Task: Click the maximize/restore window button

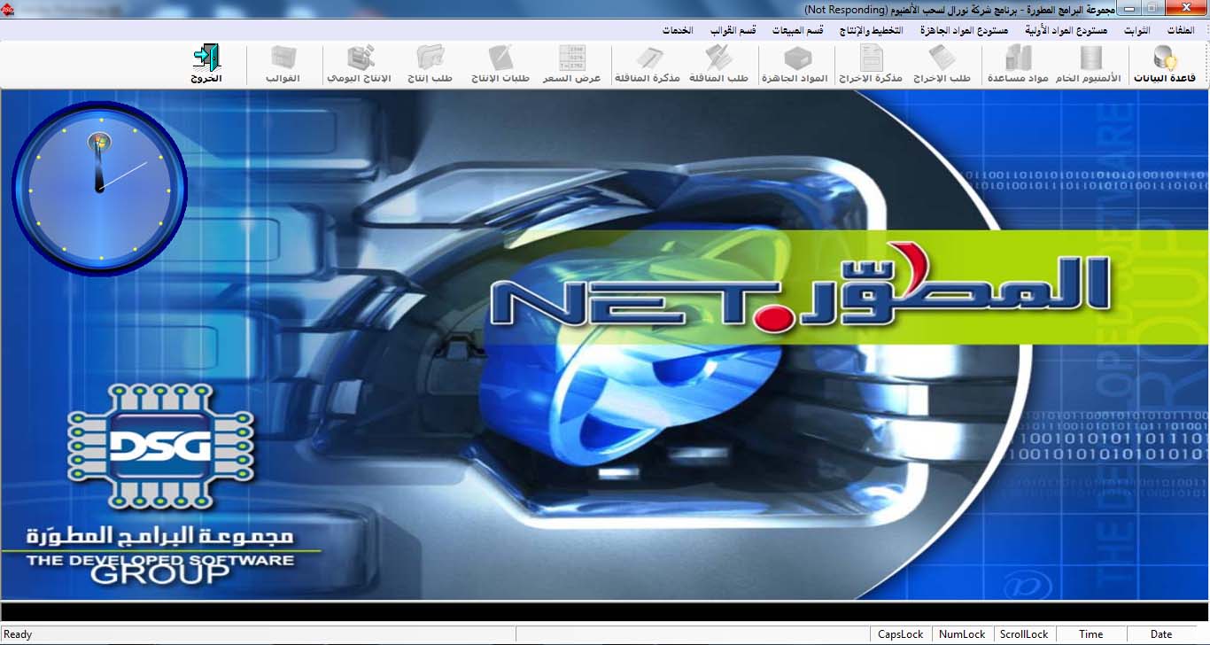Action: click(1152, 8)
